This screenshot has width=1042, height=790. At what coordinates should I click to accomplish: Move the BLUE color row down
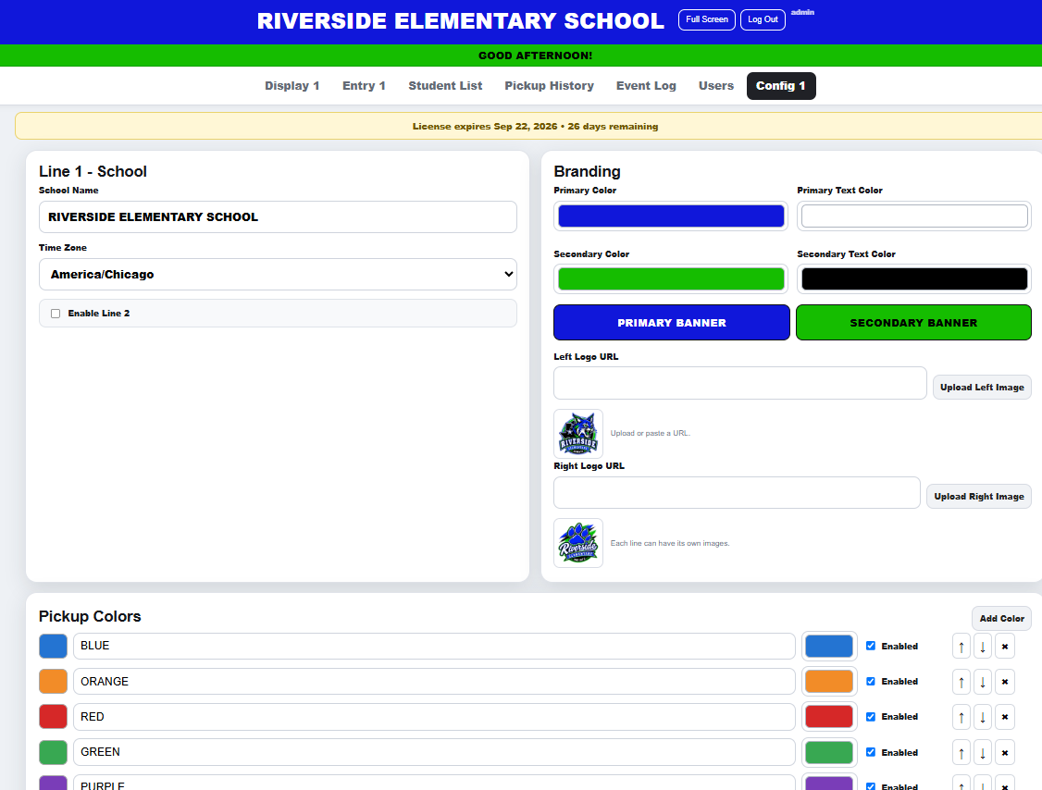(x=983, y=646)
